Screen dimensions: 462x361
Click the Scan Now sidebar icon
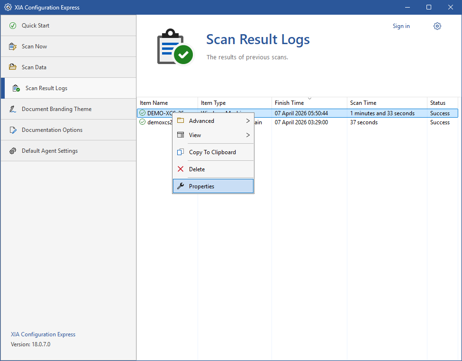click(13, 46)
